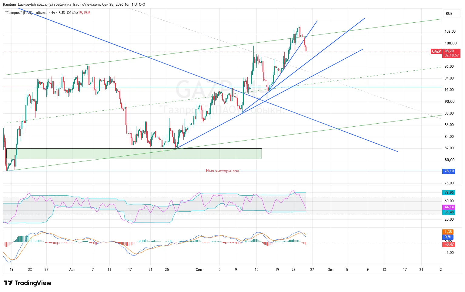Click the 36,48 indicator lower band value
465x292 pixels.
point(449,212)
